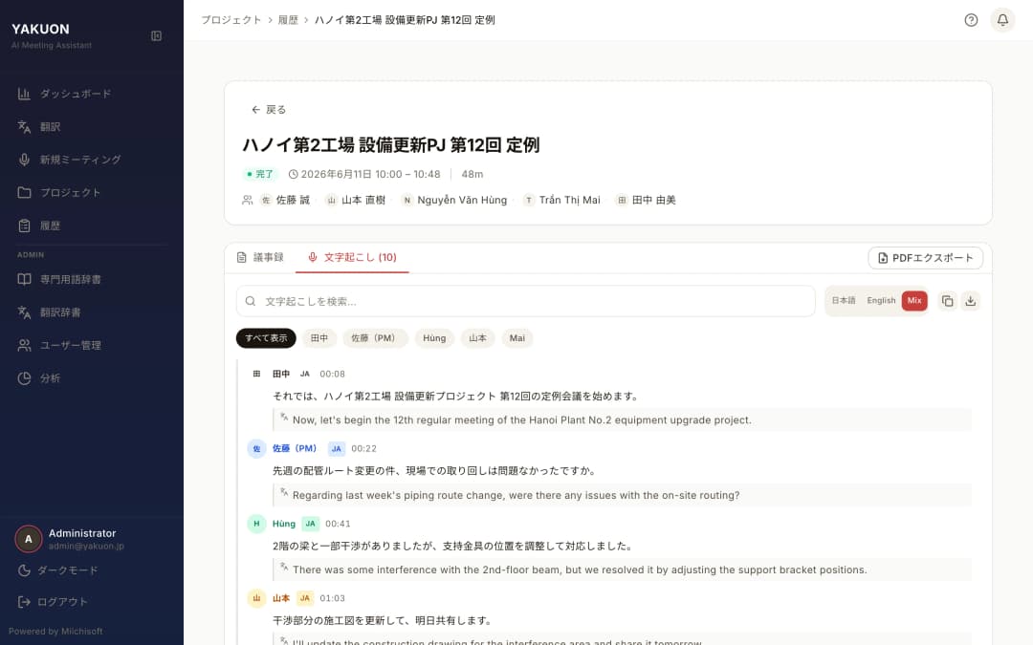Click the PDFエクスポート button
The width and height of the screenshot is (1033, 645).
(926, 258)
